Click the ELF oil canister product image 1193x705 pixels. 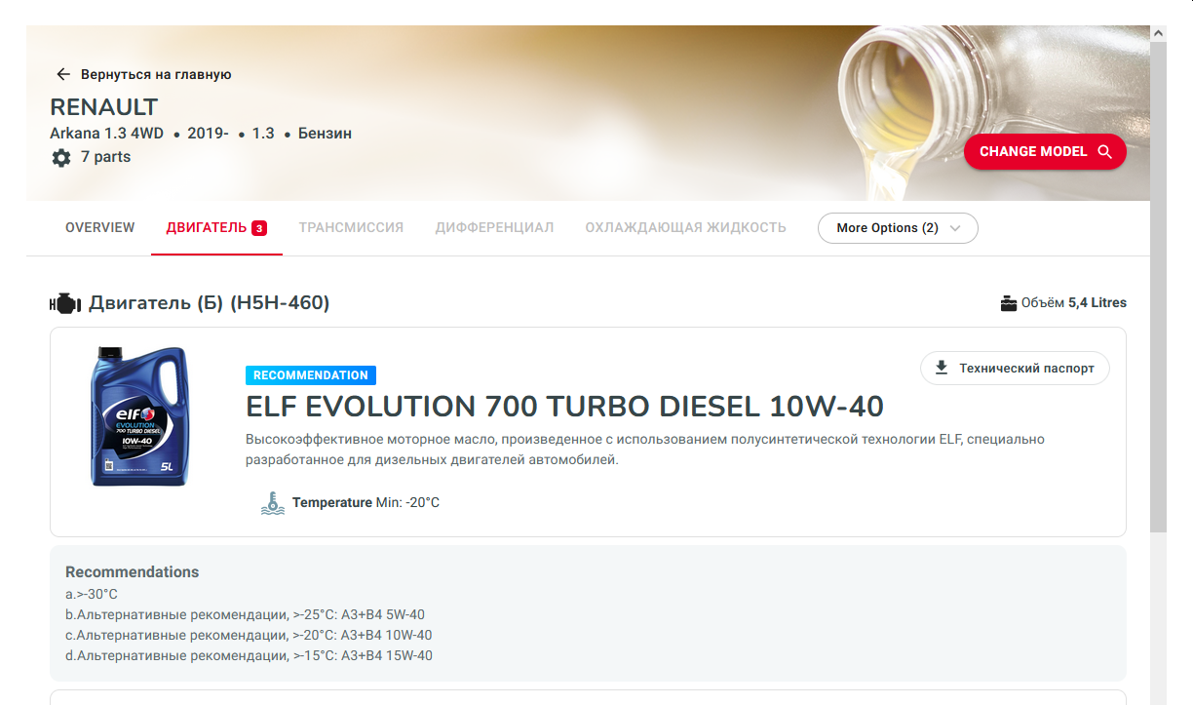click(x=140, y=415)
